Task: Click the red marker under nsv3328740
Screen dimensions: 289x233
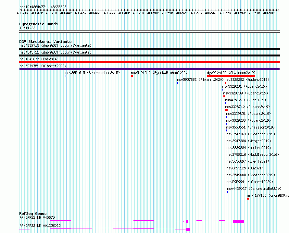Action: pos(226,110)
